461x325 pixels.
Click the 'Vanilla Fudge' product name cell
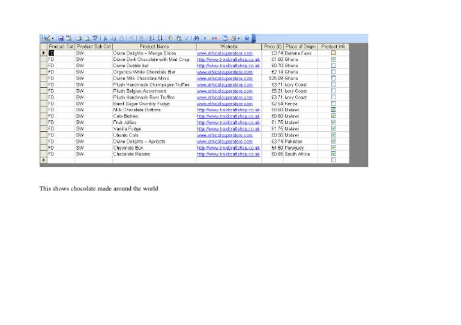point(154,129)
